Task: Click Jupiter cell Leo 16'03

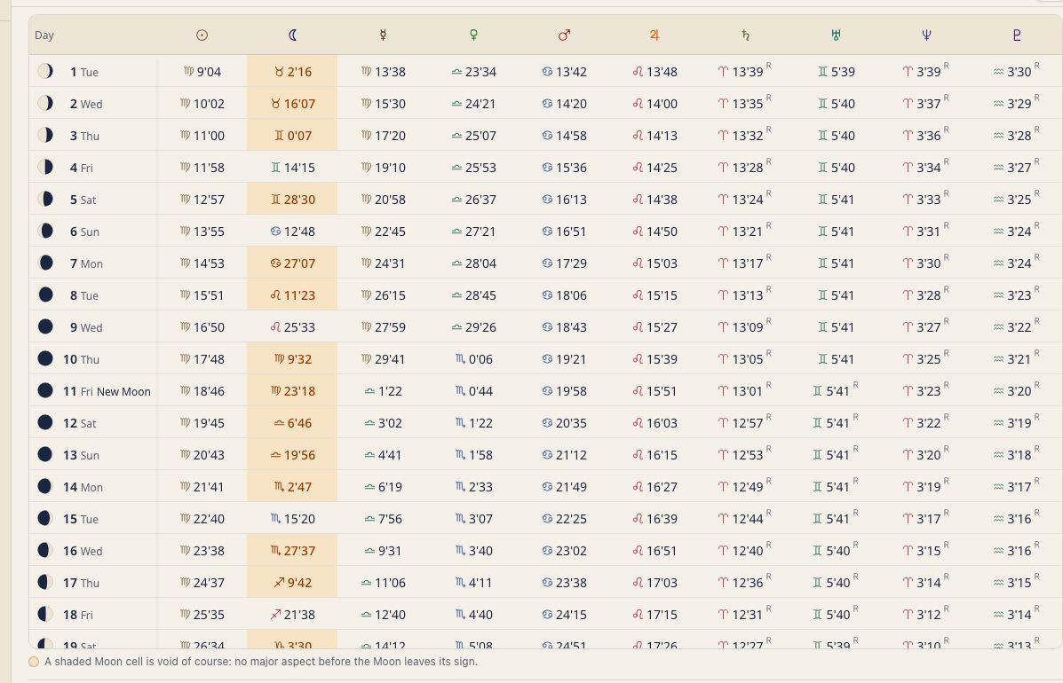Action: click(654, 423)
